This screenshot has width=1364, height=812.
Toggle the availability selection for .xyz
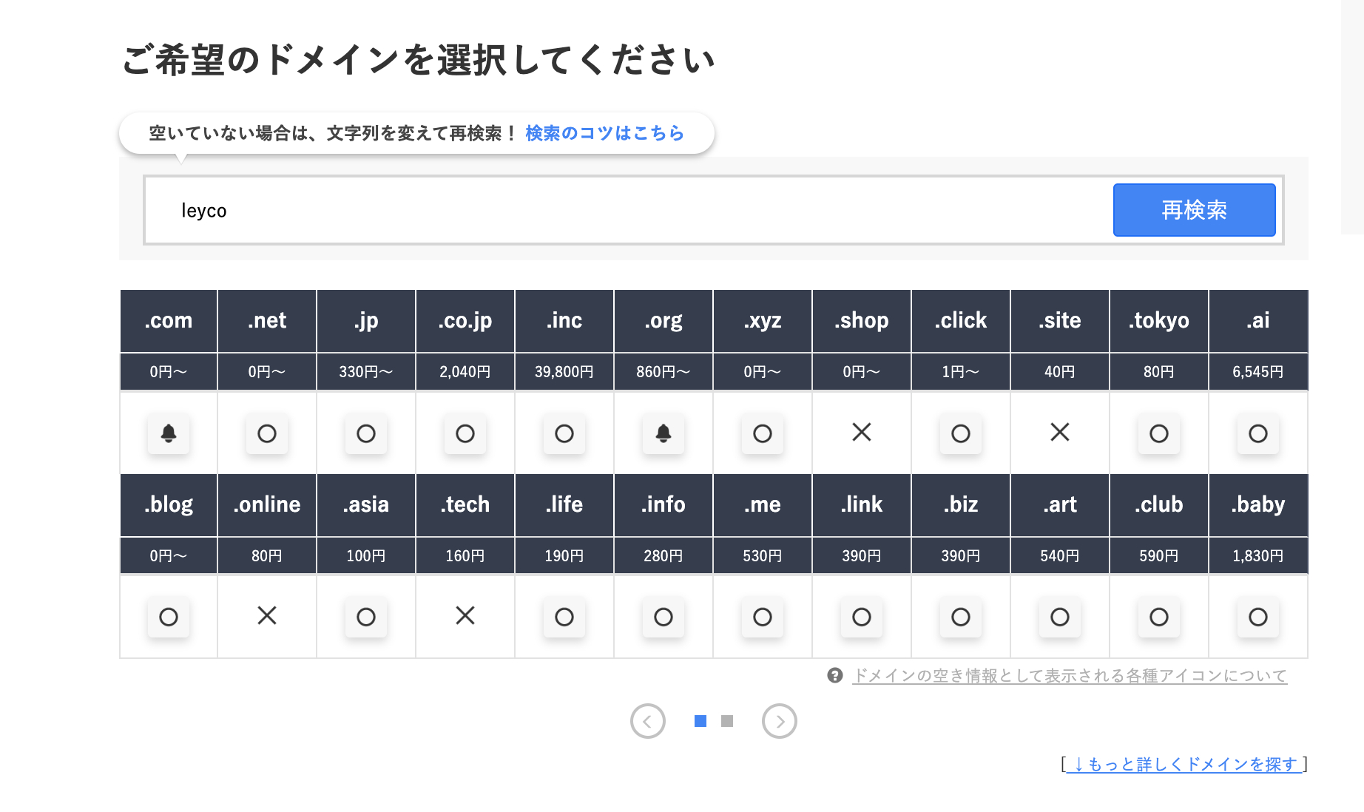[762, 434]
